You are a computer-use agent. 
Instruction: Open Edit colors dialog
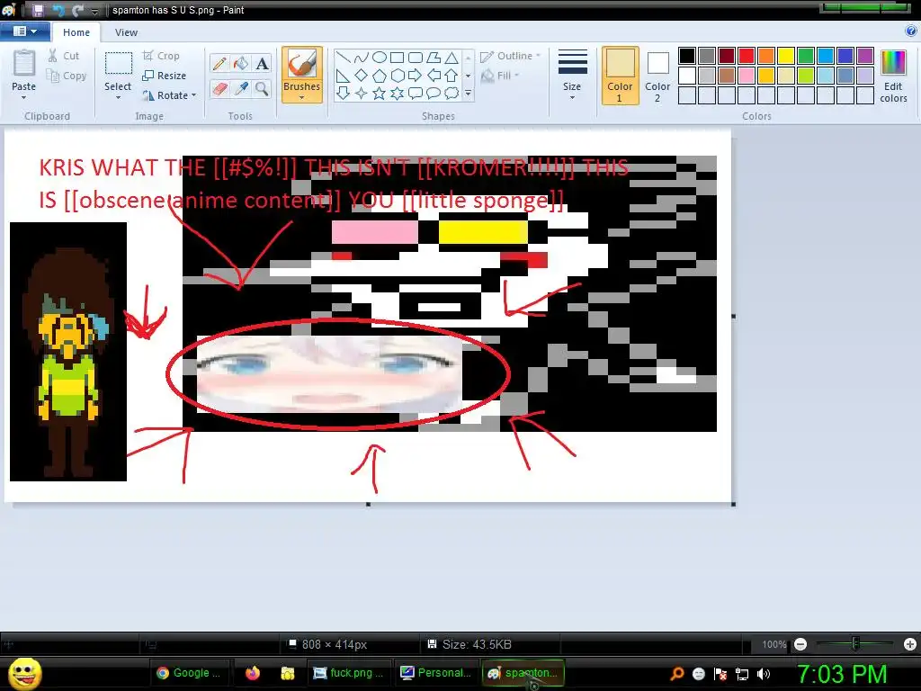893,76
